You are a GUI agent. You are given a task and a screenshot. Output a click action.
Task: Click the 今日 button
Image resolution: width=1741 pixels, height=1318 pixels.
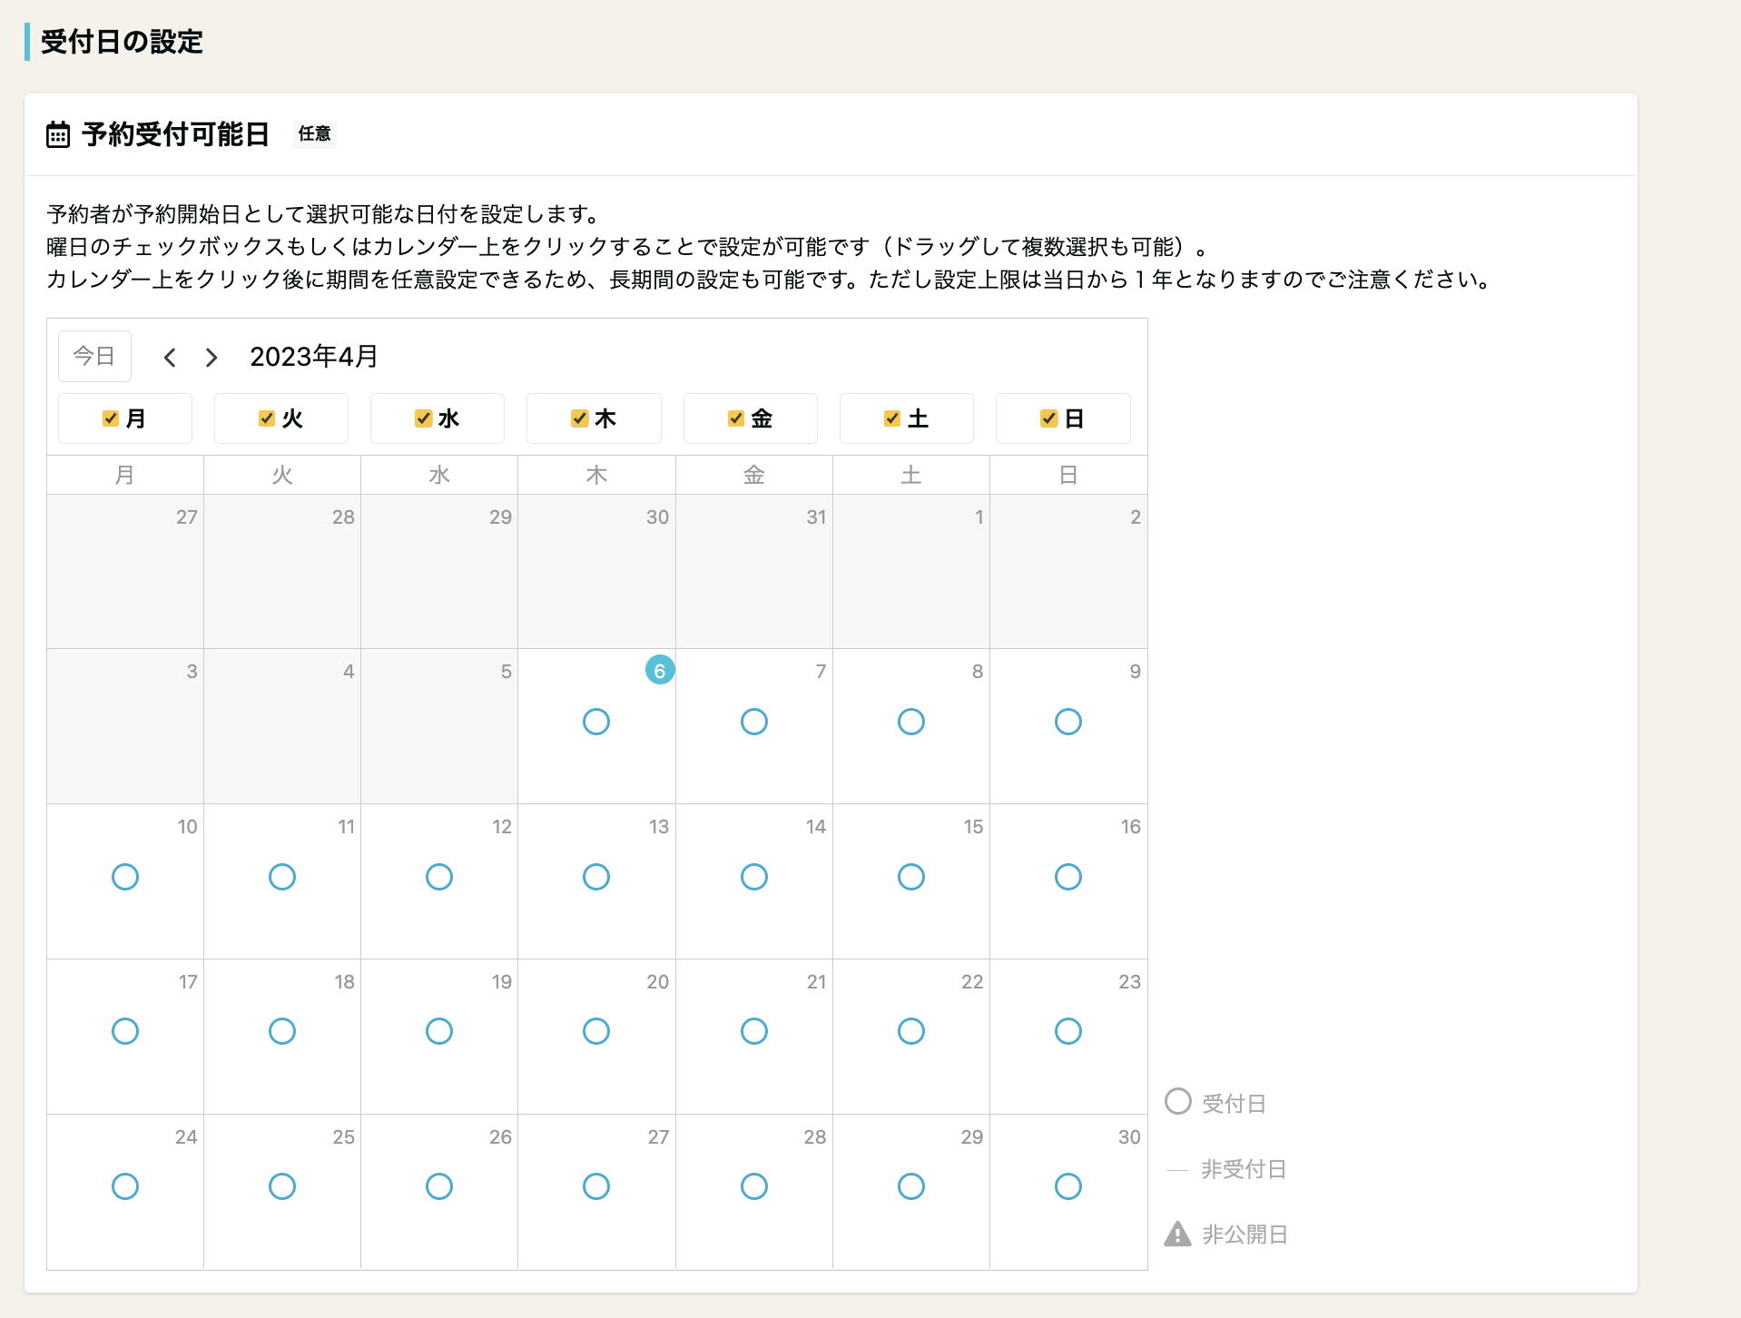(93, 356)
